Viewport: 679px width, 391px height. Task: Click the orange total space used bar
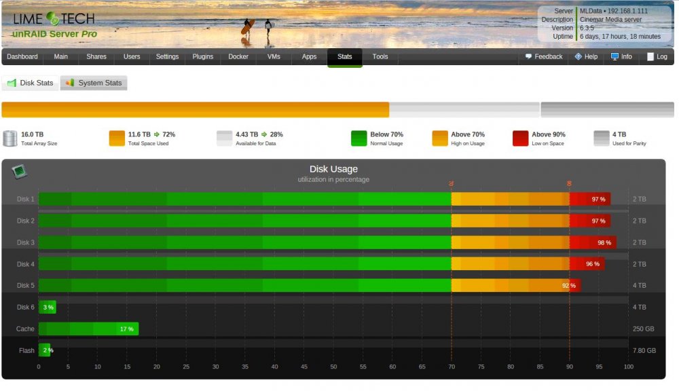click(x=196, y=109)
